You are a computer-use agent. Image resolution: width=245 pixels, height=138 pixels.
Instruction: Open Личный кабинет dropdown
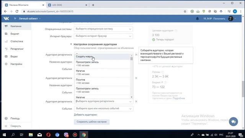(29, 18)
